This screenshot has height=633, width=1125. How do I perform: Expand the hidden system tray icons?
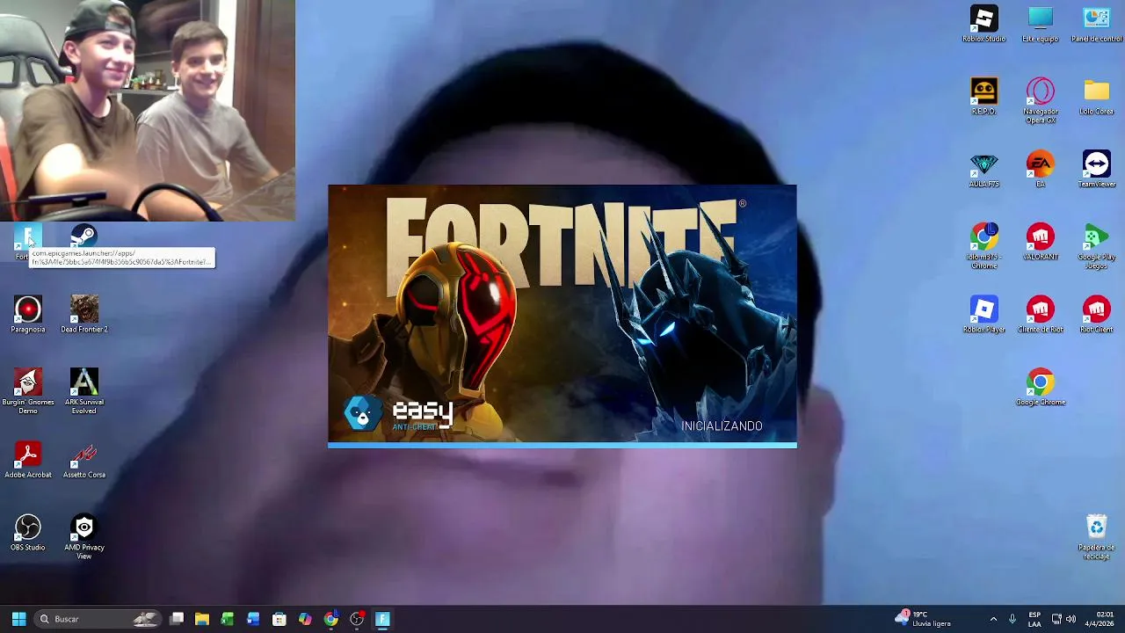pos(993,619)
